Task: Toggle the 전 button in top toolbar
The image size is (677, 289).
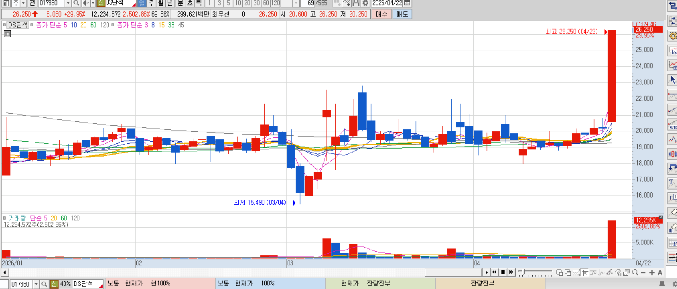Action: pyautogui.click(x=32, y=3)
